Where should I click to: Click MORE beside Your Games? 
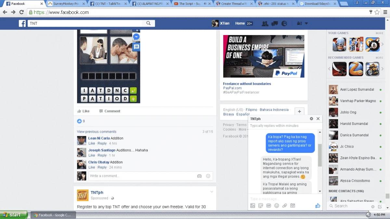[x=379, y=33]
